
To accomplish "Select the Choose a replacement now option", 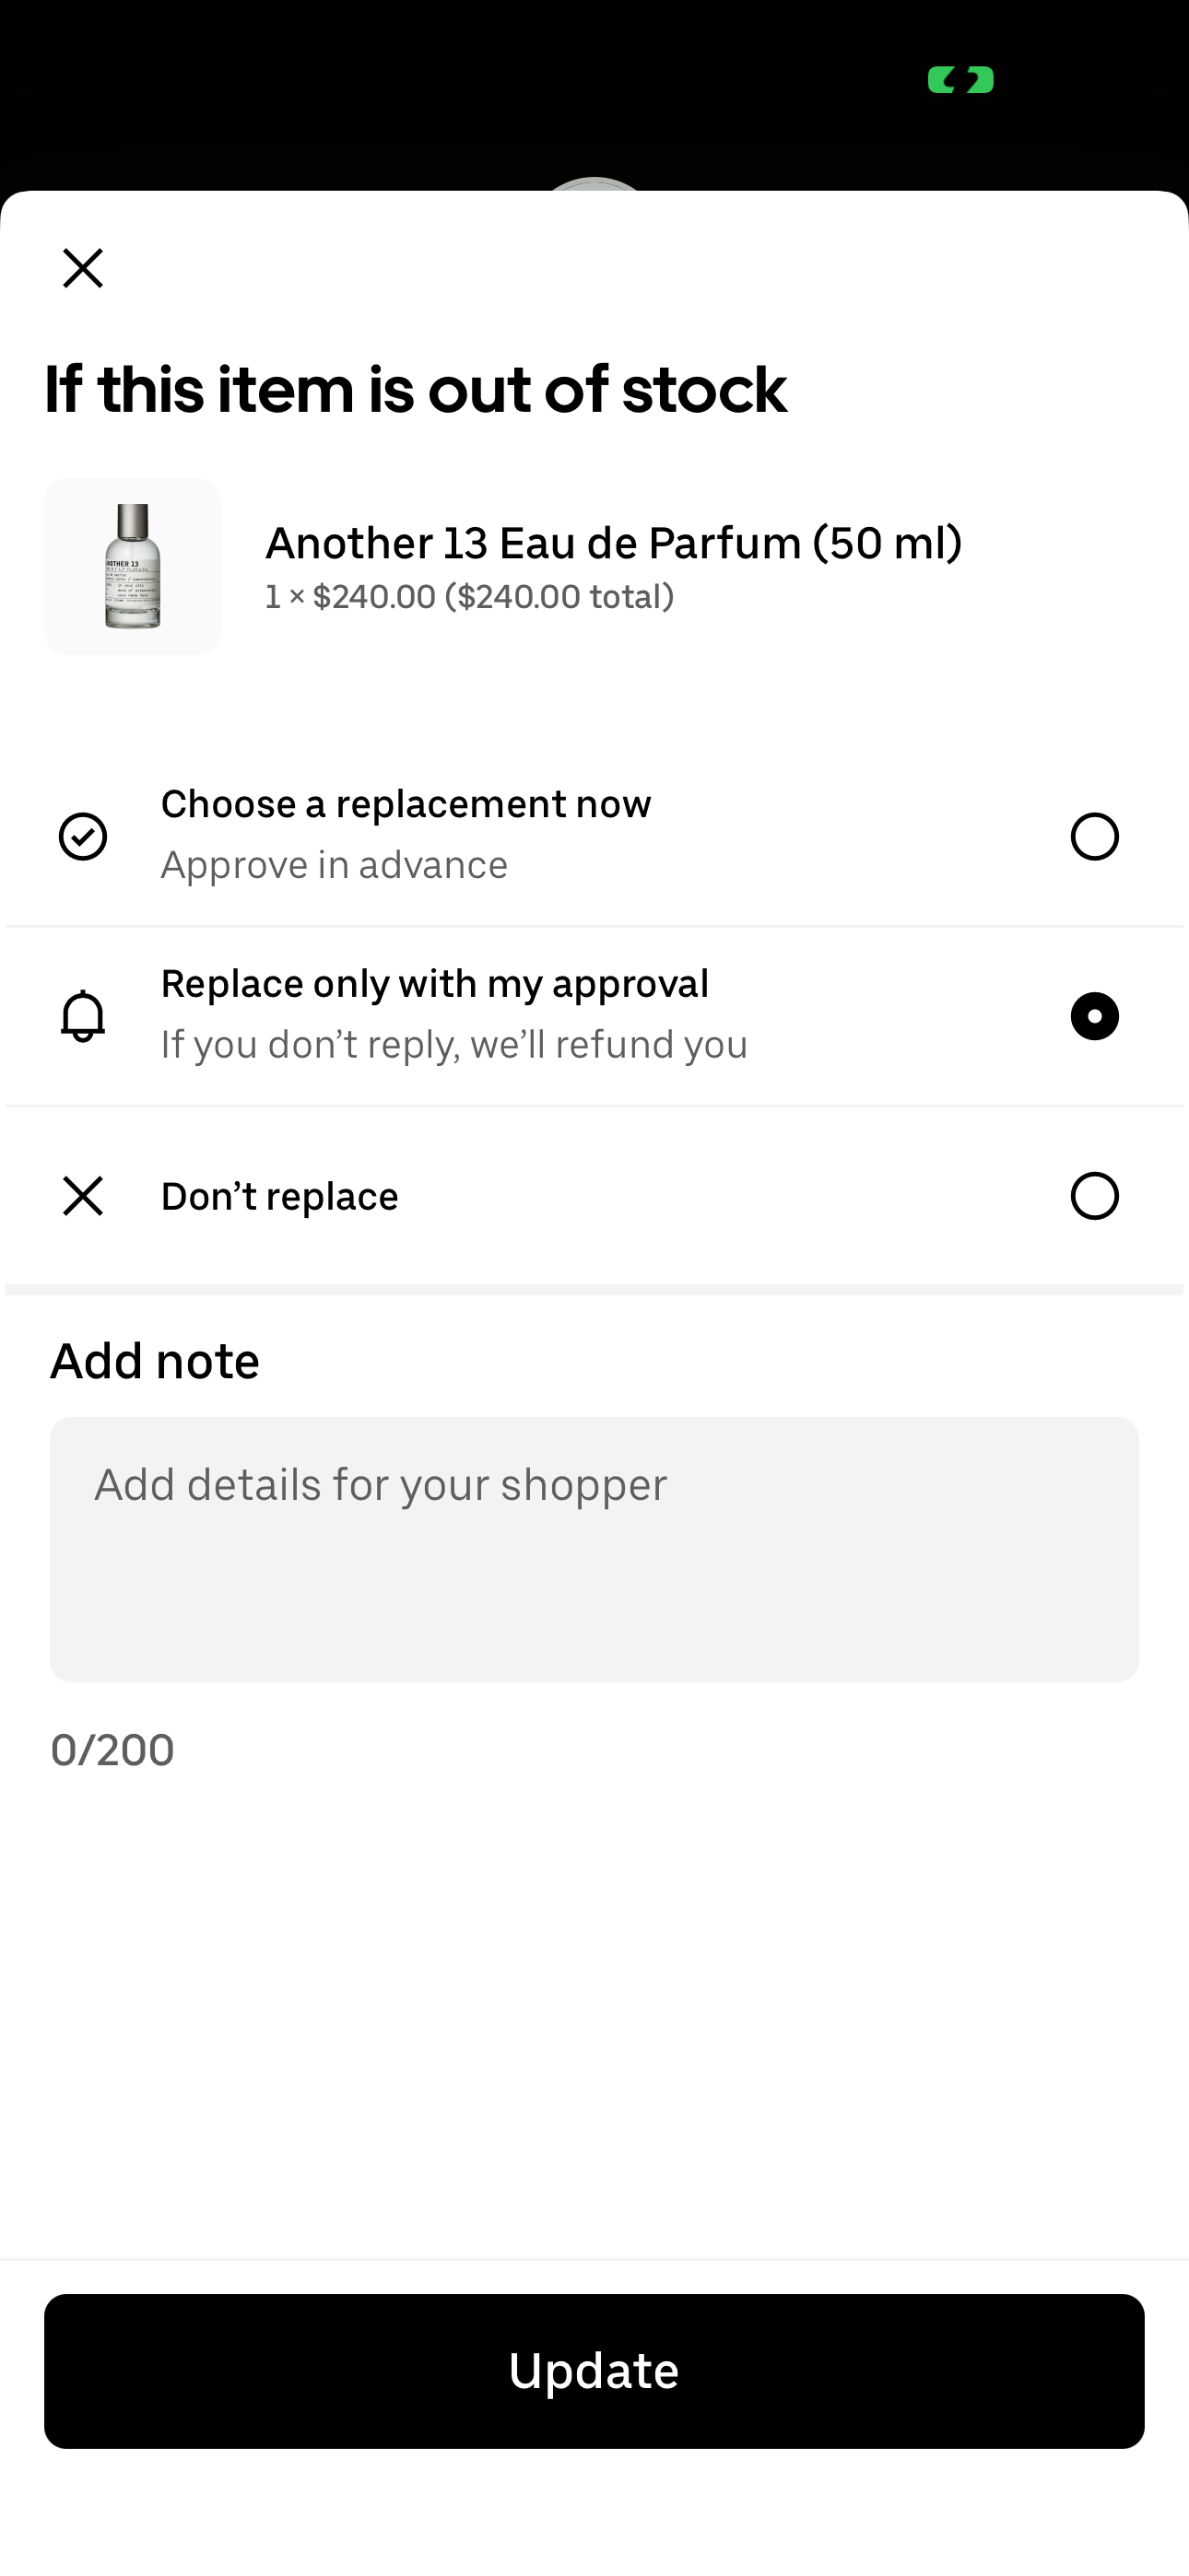I will pos(1094,836).
